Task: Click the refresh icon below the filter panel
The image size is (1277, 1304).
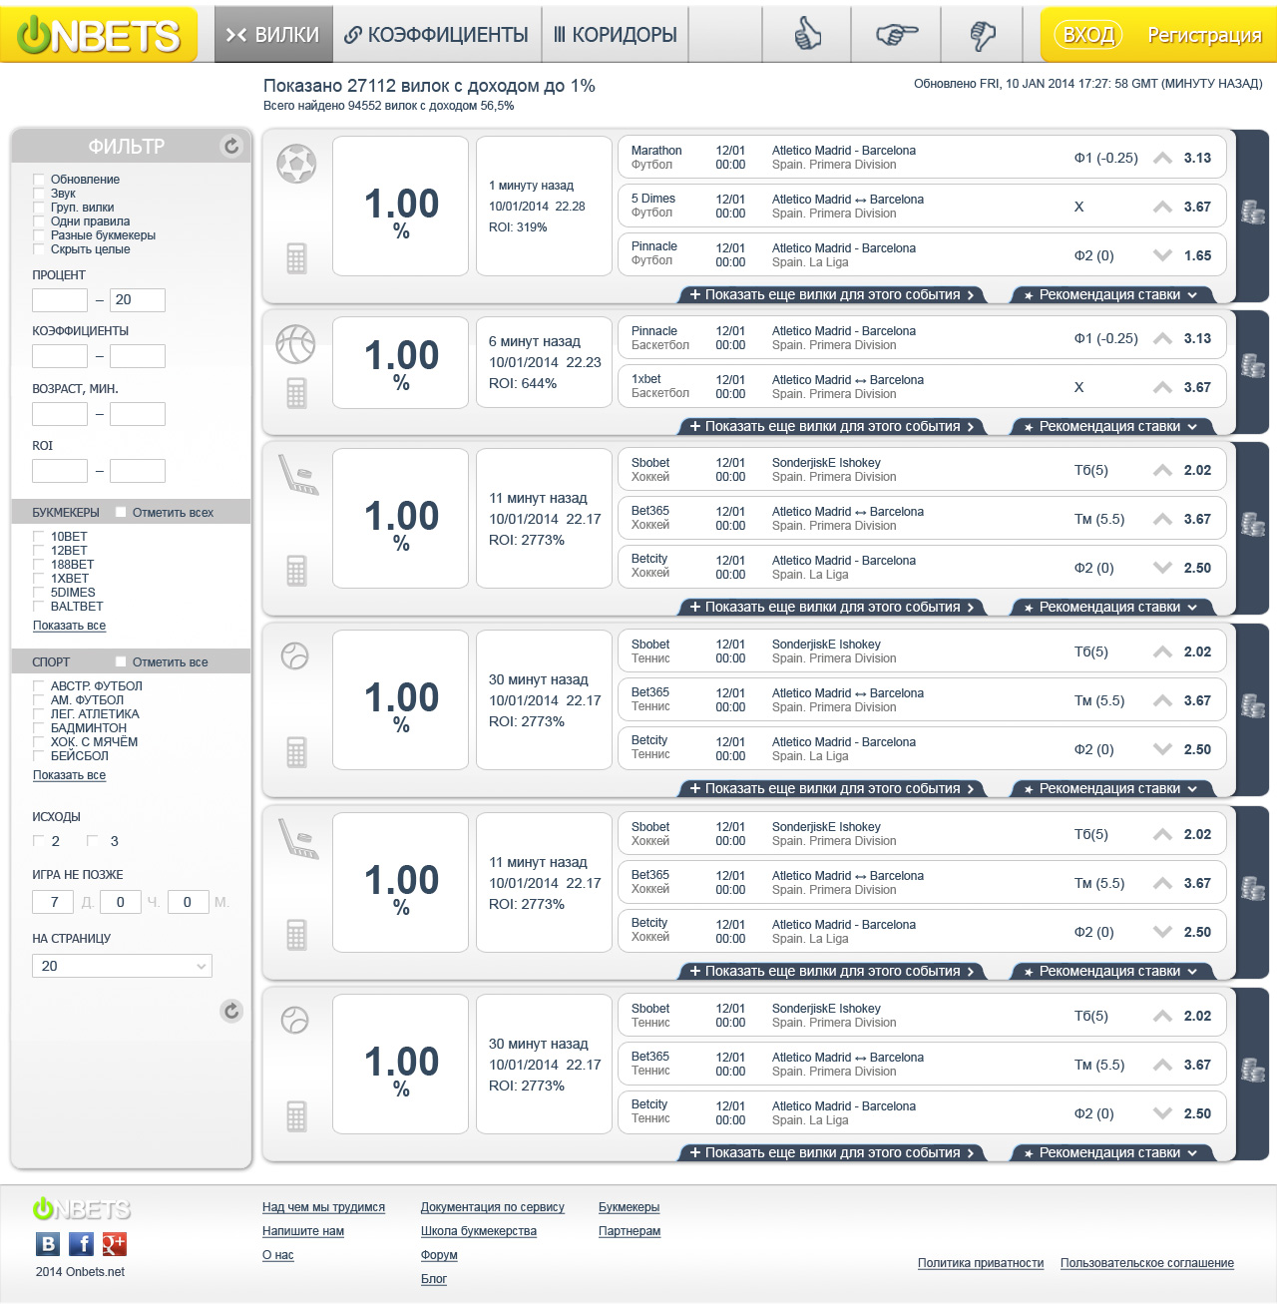Action: (x=231, y=1011)
